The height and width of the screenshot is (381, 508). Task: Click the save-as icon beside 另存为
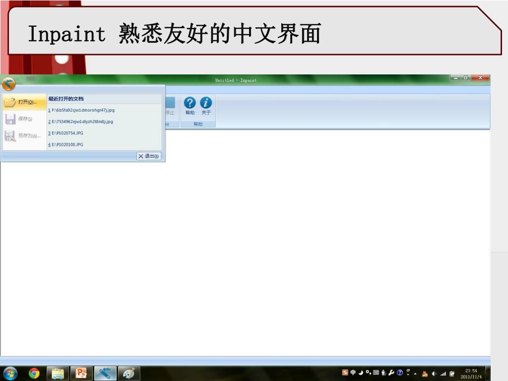(10, 136)
